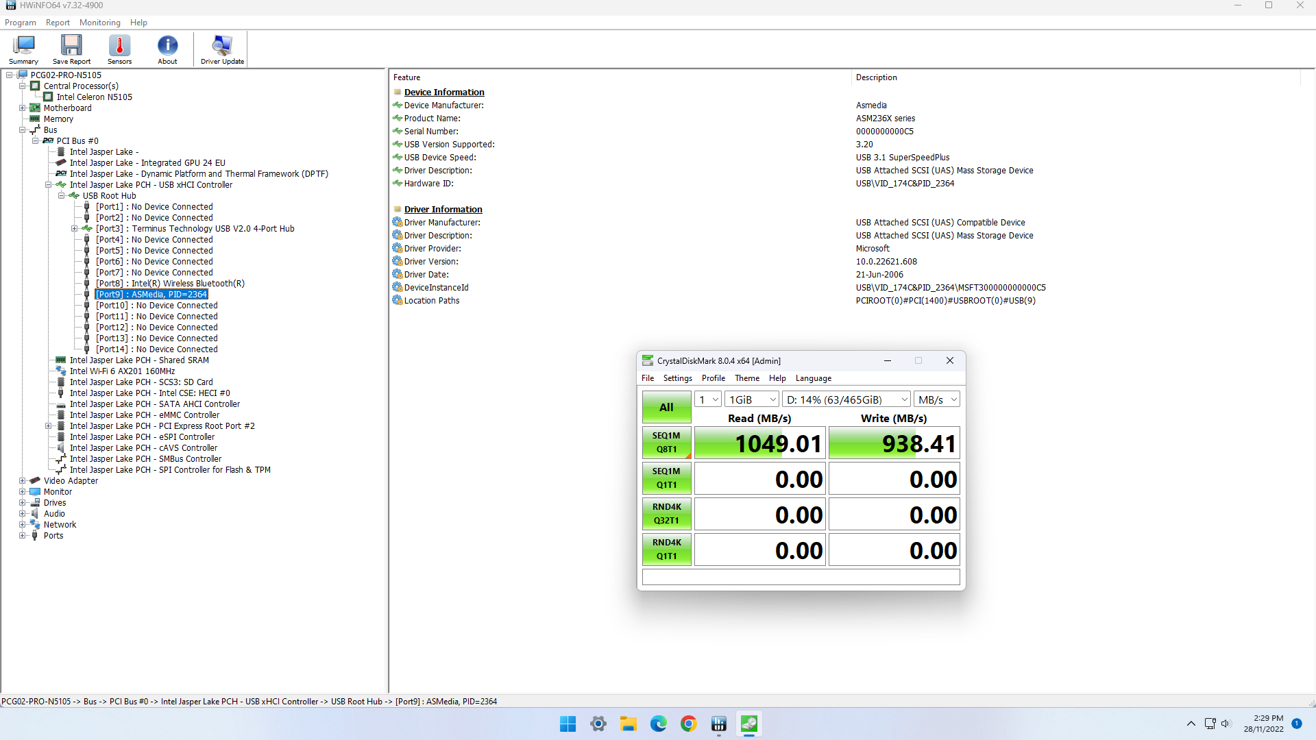Open Settings gear on taskbar

point(598,724)
